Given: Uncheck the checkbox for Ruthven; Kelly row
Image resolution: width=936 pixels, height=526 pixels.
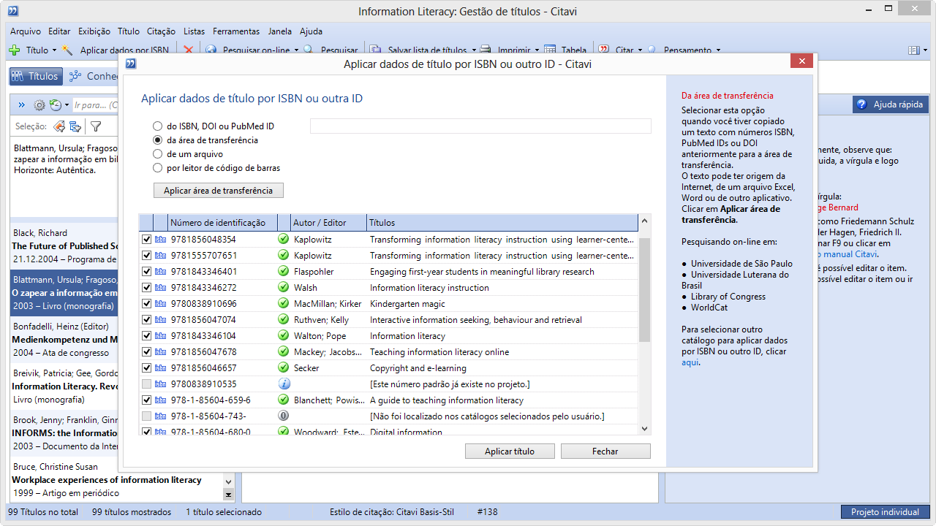Looking at the screenshot, I should 146,319.
